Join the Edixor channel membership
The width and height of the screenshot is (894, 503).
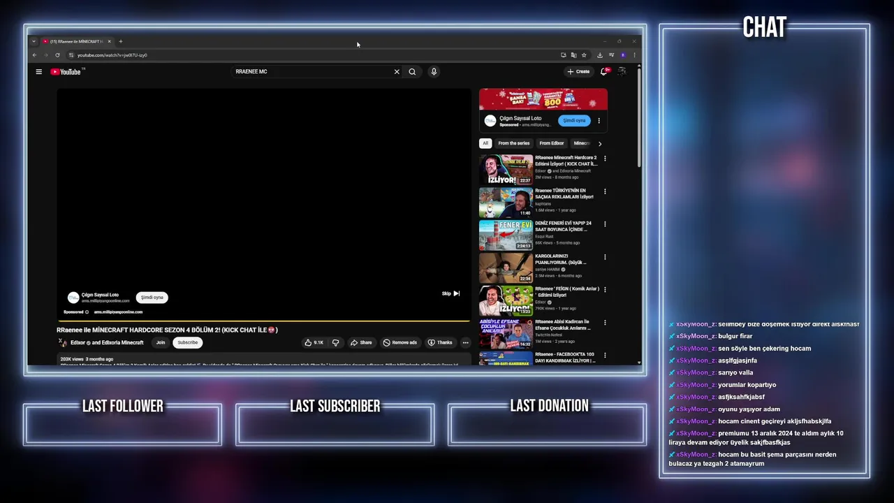tap(161, 342)
